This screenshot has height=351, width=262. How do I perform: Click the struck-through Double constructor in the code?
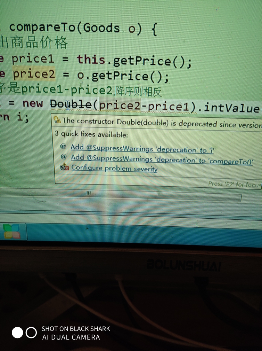[x=71, y=104]
